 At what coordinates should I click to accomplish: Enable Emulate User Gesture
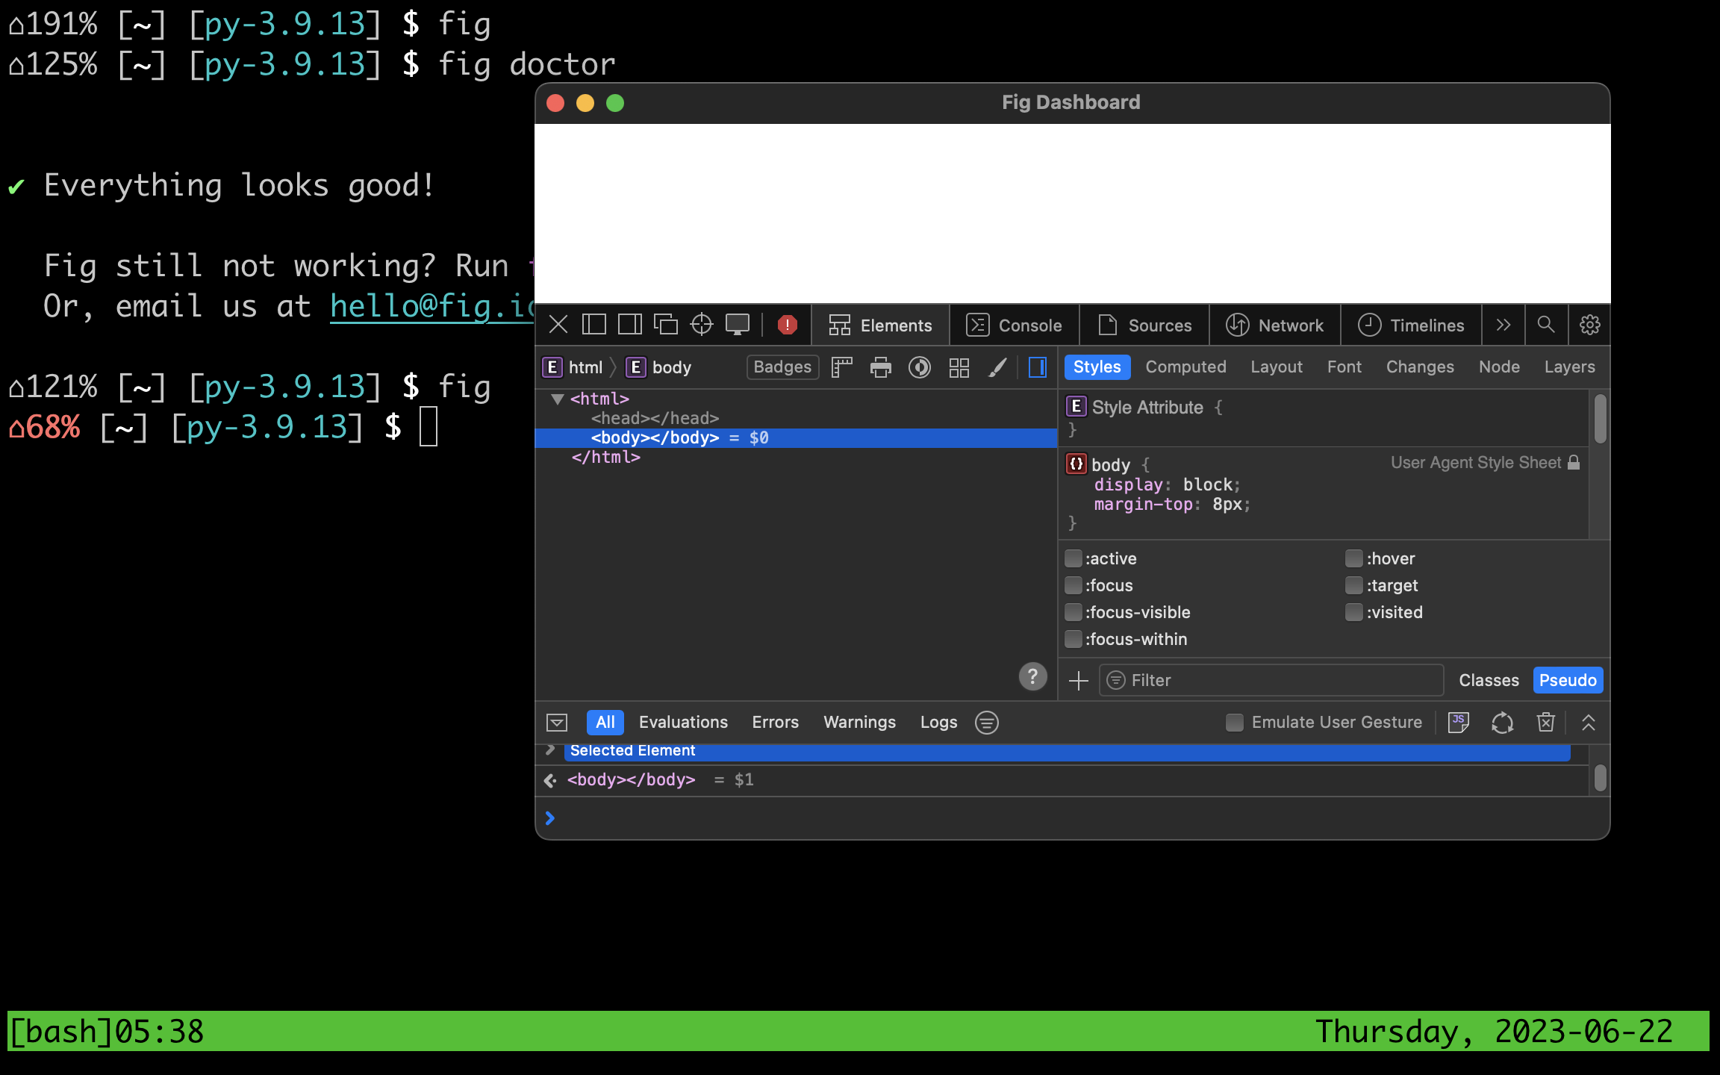[1233, 722]
